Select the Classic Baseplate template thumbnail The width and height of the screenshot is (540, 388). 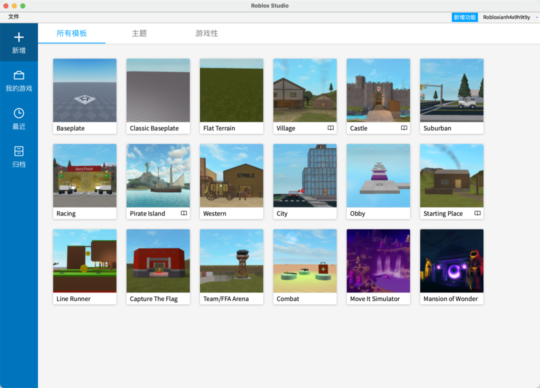point(158,90)
